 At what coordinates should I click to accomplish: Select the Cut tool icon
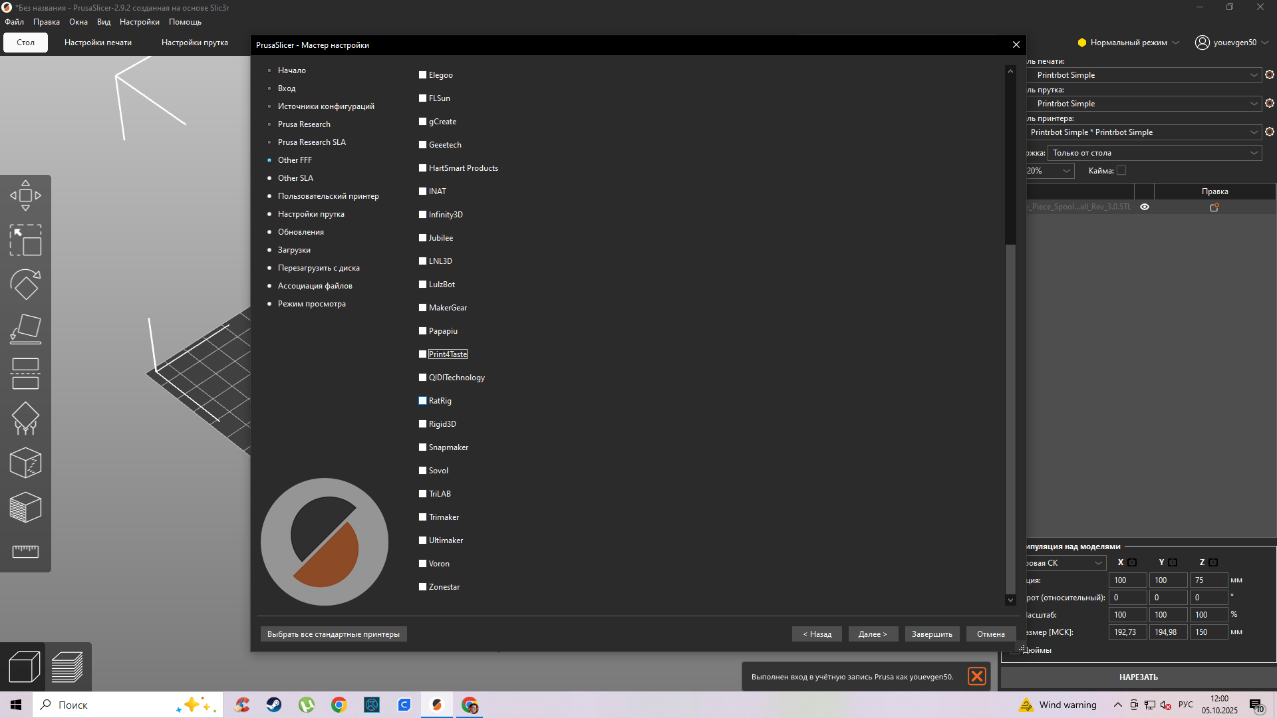[x=25, y=374]
